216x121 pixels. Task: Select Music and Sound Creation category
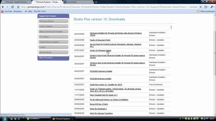[x=53, y=32]
